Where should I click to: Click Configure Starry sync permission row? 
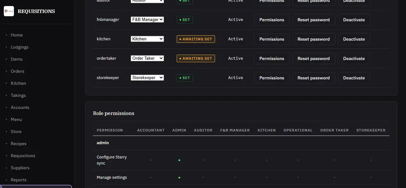(241, 160)
